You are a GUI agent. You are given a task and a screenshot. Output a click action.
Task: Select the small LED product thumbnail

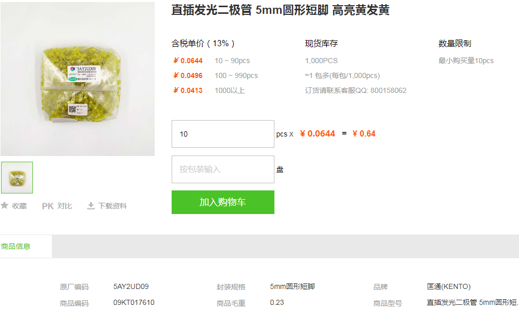(17, 178)
